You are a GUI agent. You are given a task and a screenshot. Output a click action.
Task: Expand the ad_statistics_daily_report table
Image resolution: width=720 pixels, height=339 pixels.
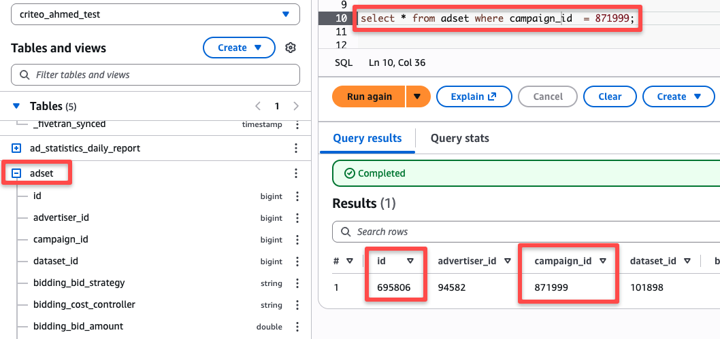(x=16, y=148)
